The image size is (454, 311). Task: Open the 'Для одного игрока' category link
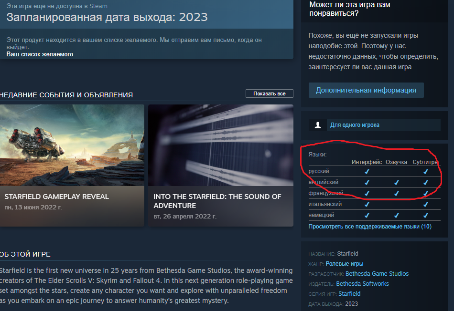[x=355, y=125]
